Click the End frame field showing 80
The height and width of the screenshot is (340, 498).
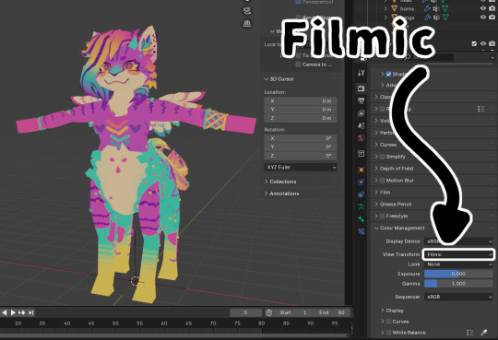click(332, 312)
